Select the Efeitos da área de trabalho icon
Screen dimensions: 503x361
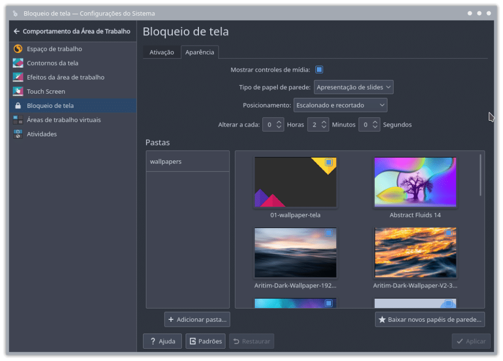18,77
